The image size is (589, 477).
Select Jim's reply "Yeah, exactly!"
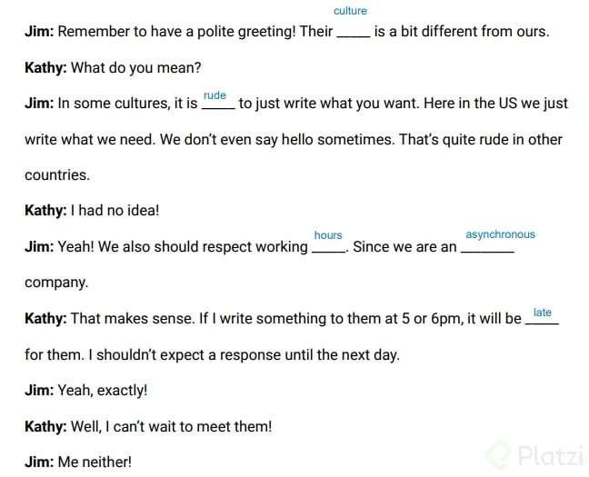(102, 391)
